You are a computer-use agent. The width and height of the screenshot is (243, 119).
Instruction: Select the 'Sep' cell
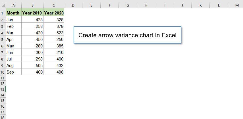[x=14, y=72]
